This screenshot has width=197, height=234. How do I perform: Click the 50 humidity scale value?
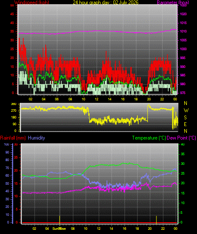point(7,183)
